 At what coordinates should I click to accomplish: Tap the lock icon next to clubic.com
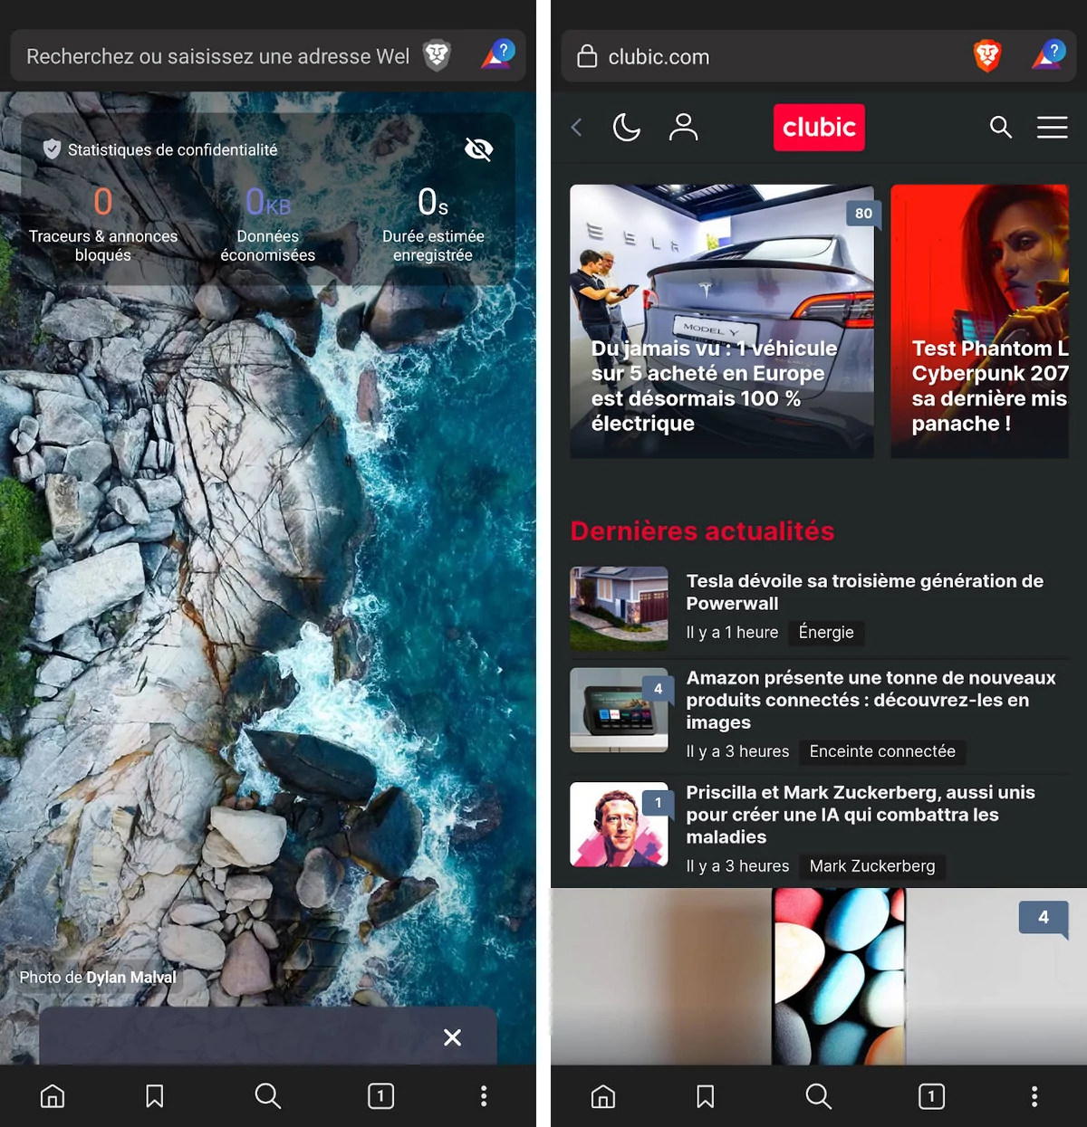click(x=587, y=56)
